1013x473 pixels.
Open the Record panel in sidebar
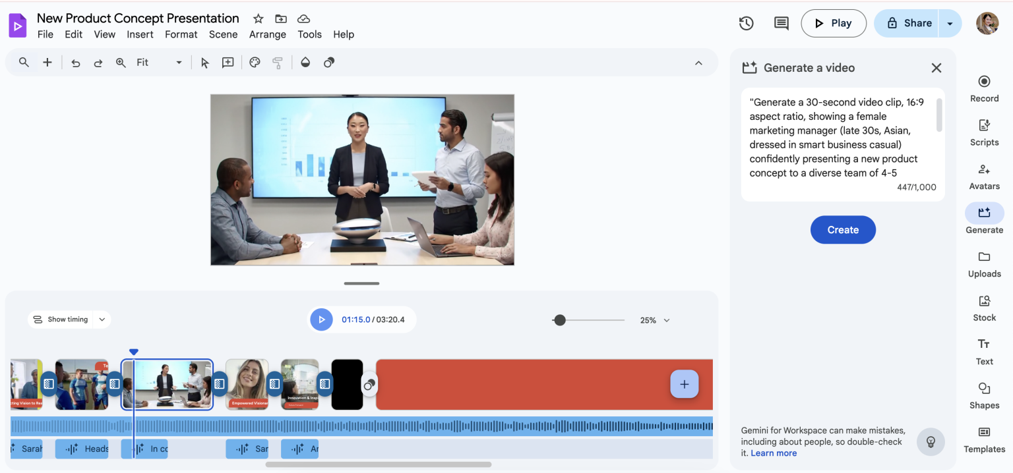pyautogui.click(x=984, y=88)
